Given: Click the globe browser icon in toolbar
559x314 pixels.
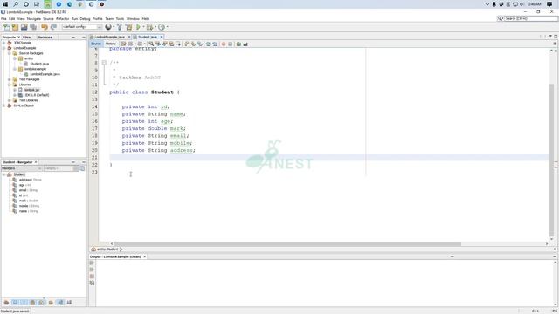Looking at the screenshot, I should pyautogui.click(x=108, y=27).
